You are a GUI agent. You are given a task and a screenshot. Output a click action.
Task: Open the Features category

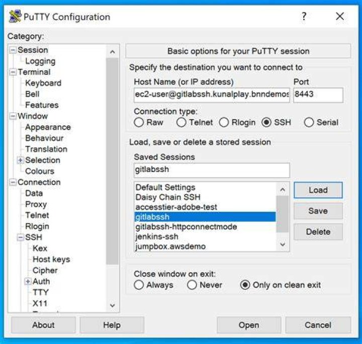tap(42, 105)
